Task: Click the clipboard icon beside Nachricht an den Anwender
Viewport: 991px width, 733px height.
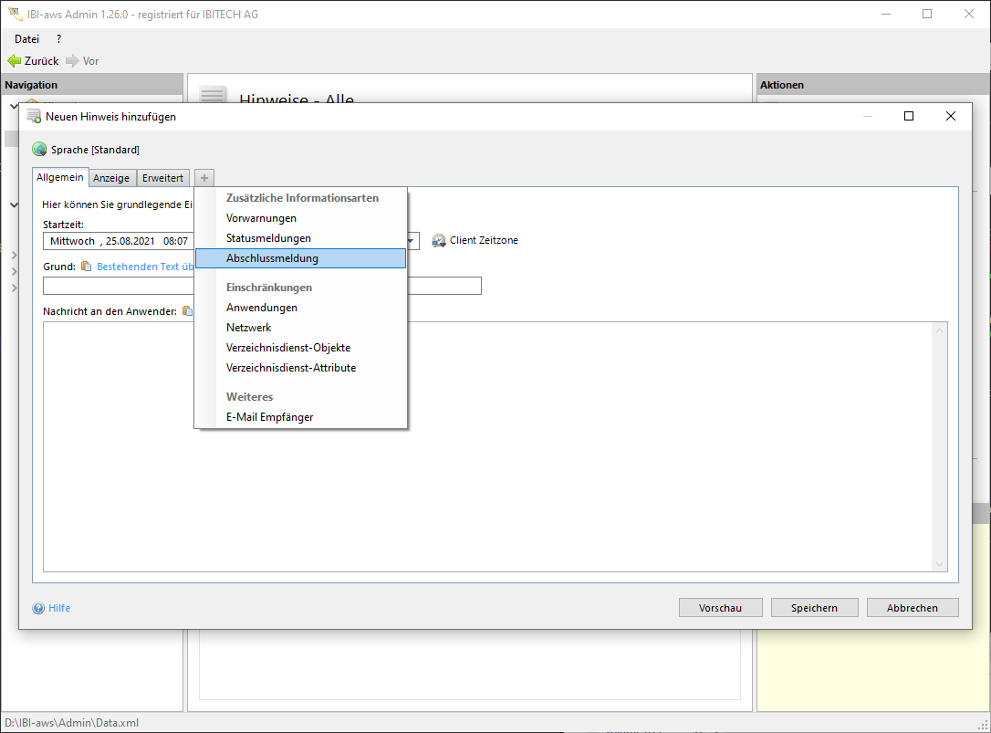Action: pos(187,311)
